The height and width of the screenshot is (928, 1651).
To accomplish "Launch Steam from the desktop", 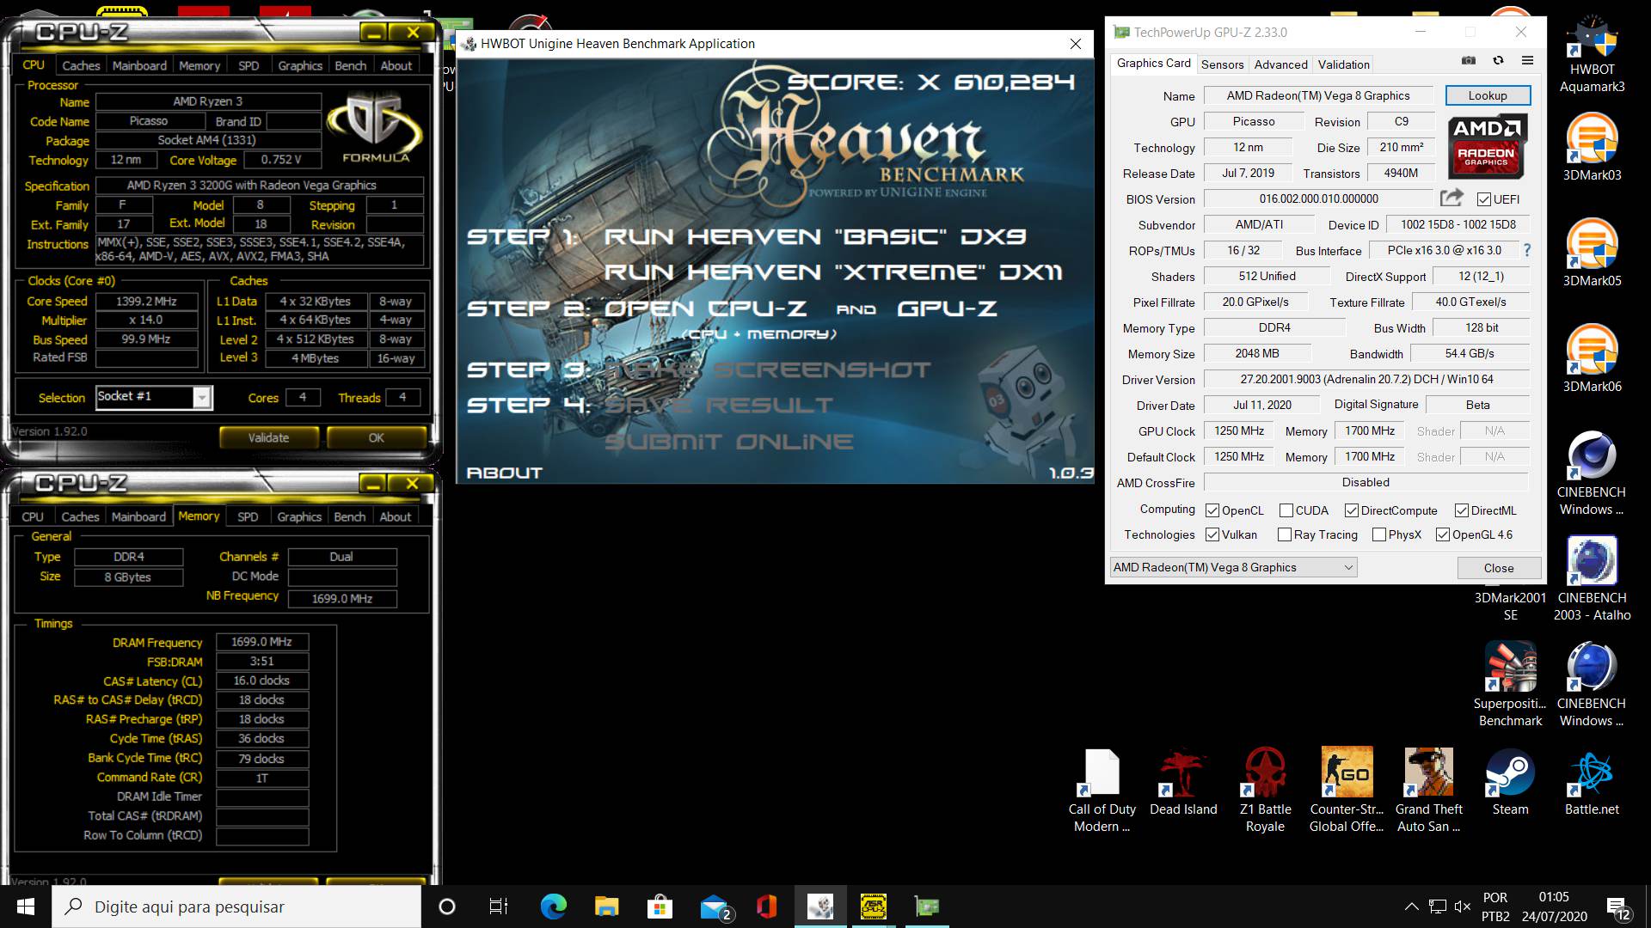I will (x=1510, y=782).
